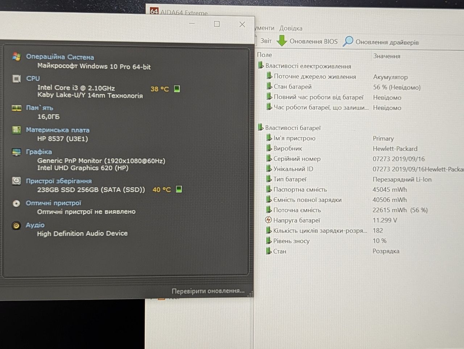Click the Оптичні пристрої disc icon
Image resolution: width=464 pixels, height=349 pixels.
click(x=16, y=203)
